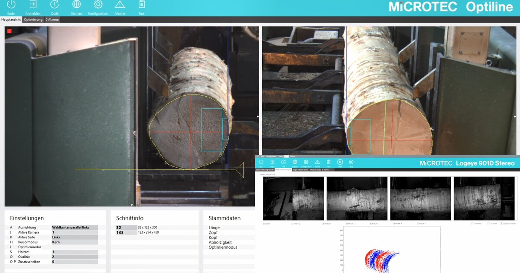Switch to the Hauptansicht tab

pyautogui.click(x=11, y=19)
